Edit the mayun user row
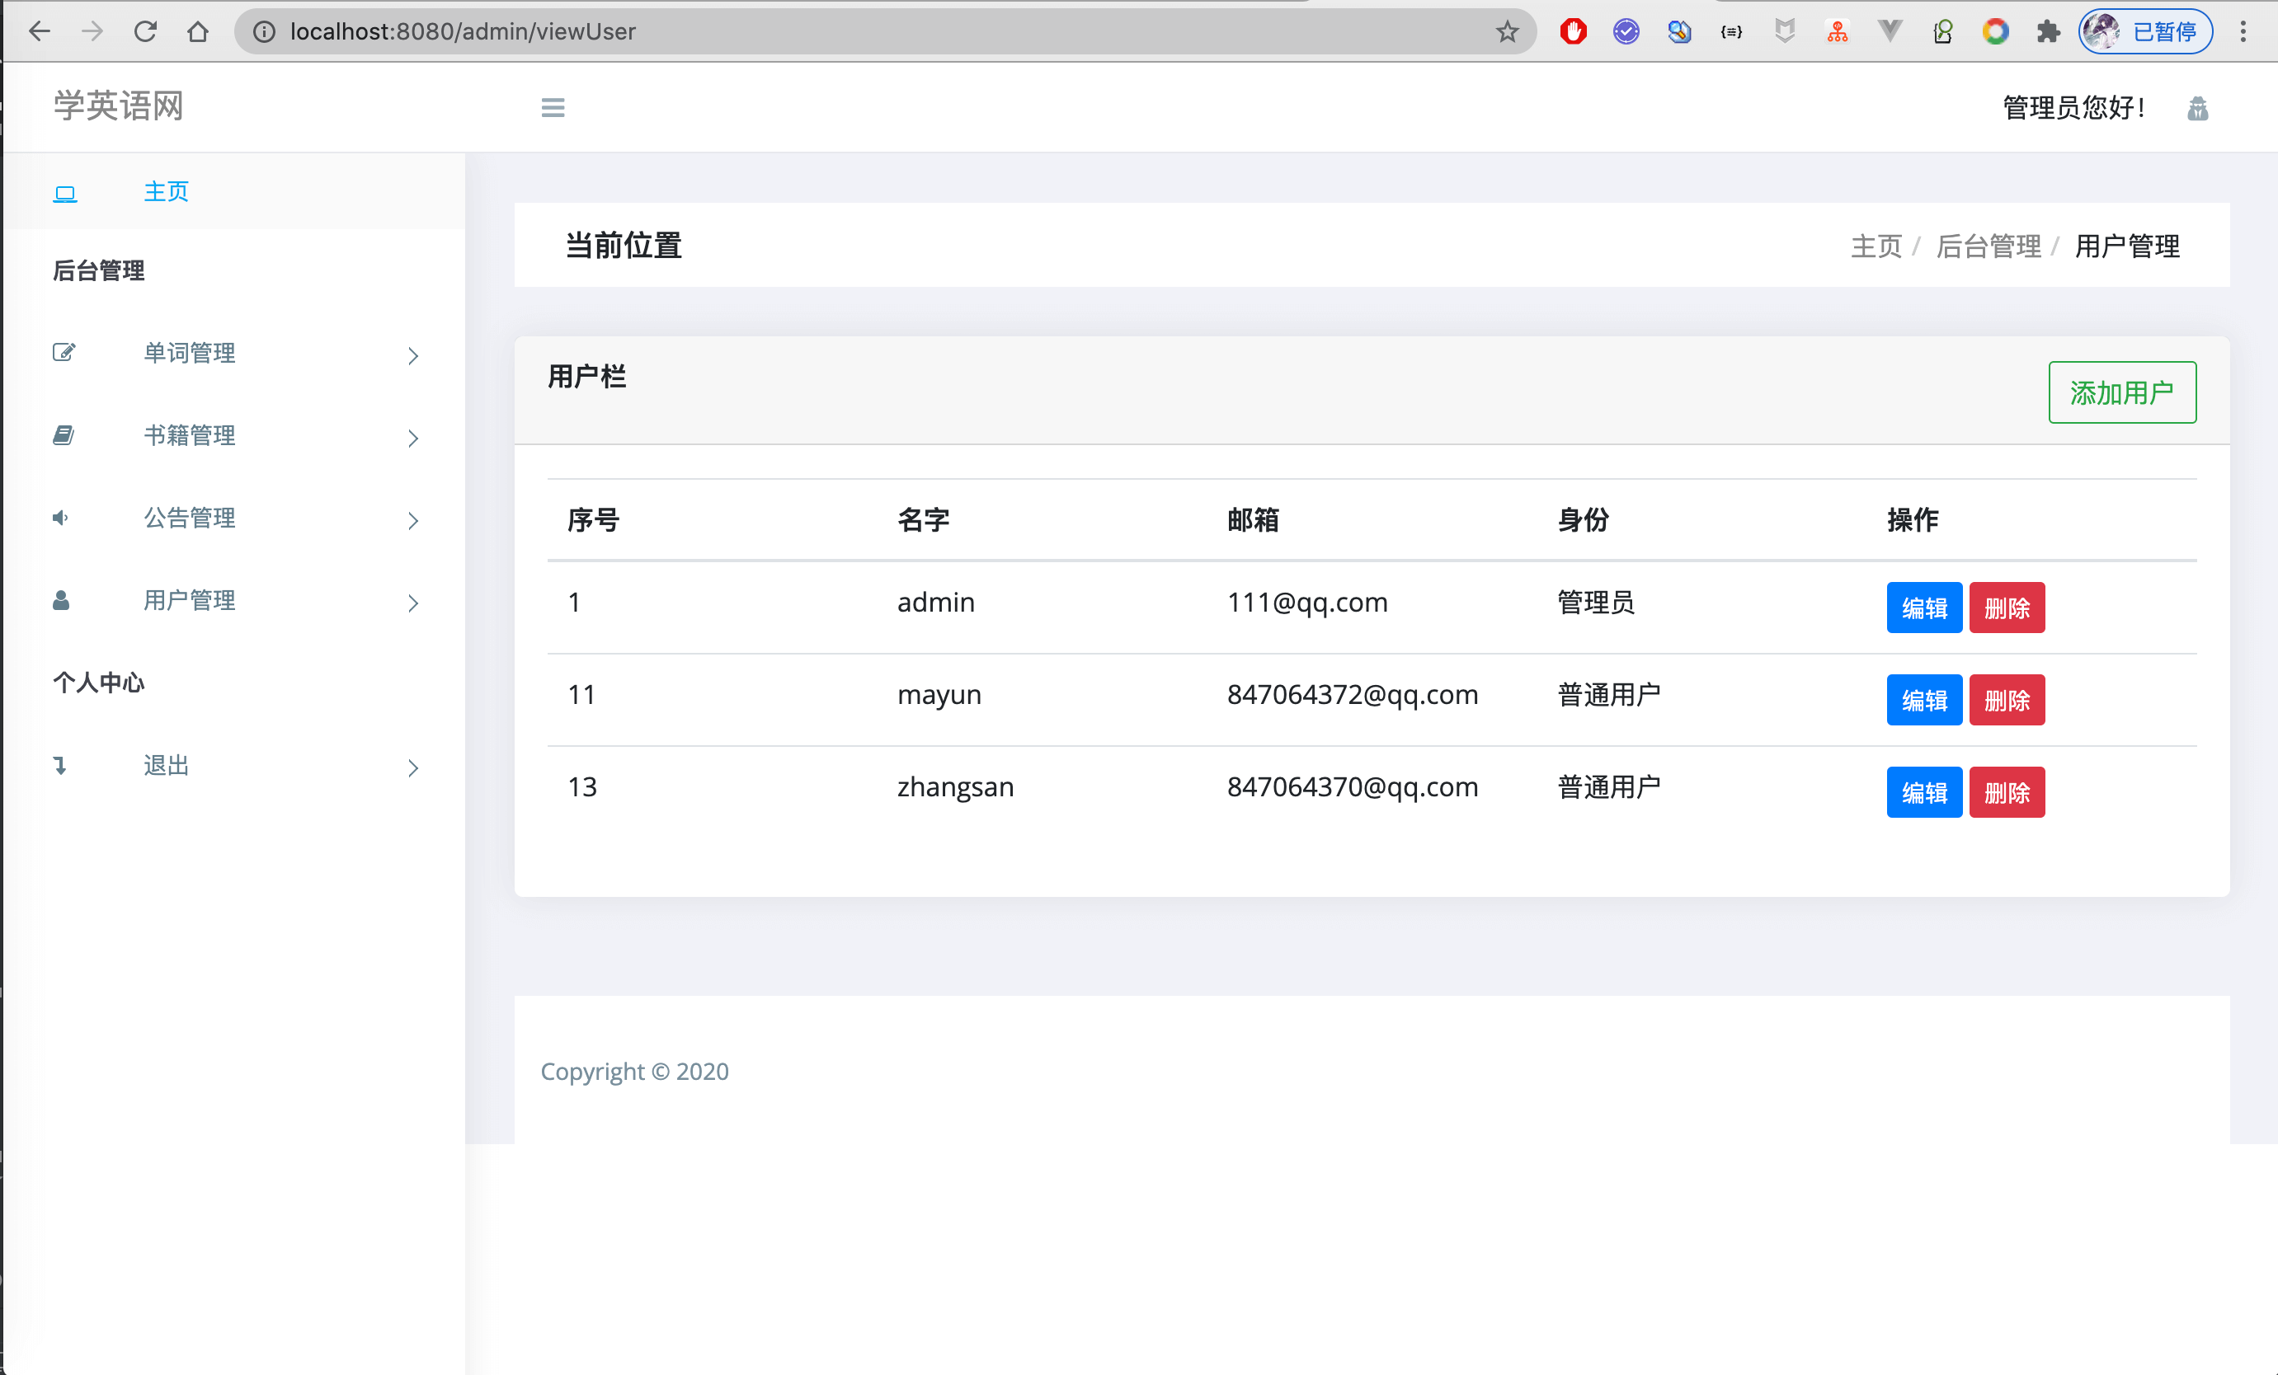This screenshot has height=1375, width=2278. point(1923,701)
